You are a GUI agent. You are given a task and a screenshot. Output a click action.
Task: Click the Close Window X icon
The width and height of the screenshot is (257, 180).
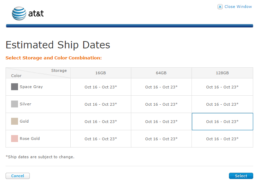pyautogui.click(x=220, y=7)
